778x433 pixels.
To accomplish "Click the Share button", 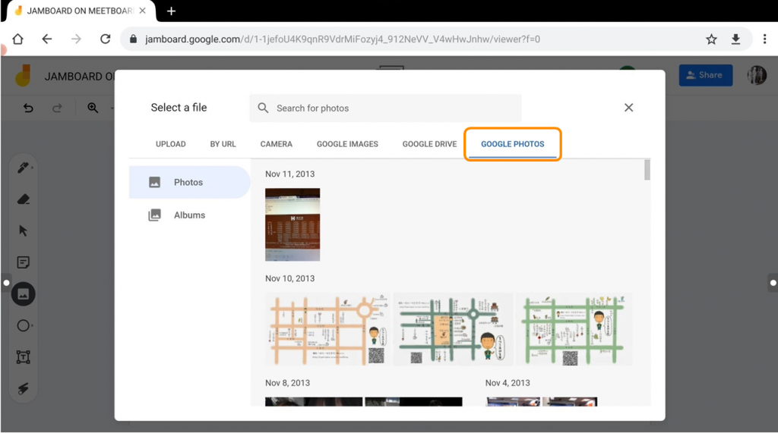I will 706,75.
